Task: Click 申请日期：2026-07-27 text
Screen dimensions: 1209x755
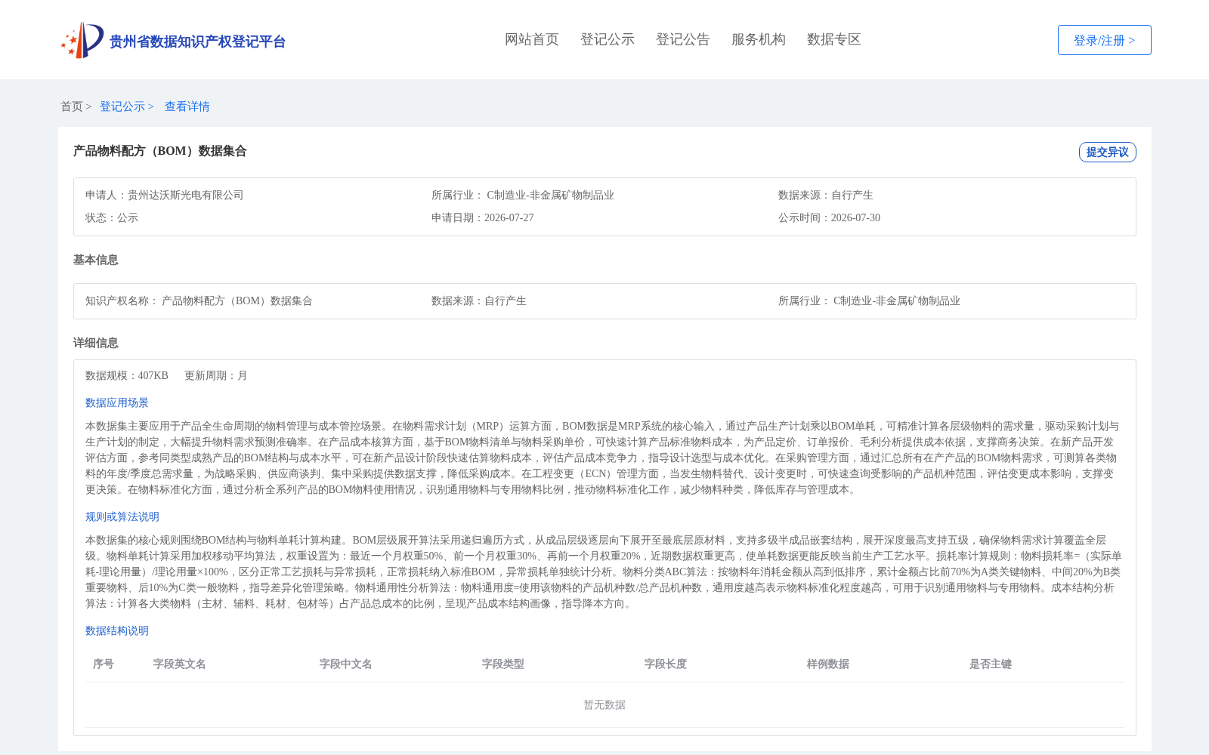Action: pos(483,217)
